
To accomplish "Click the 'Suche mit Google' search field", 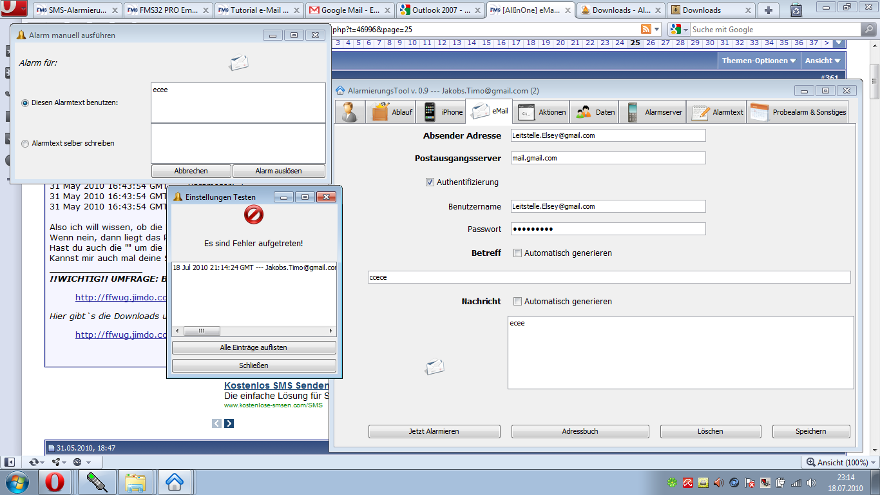I will pos(775,30).
